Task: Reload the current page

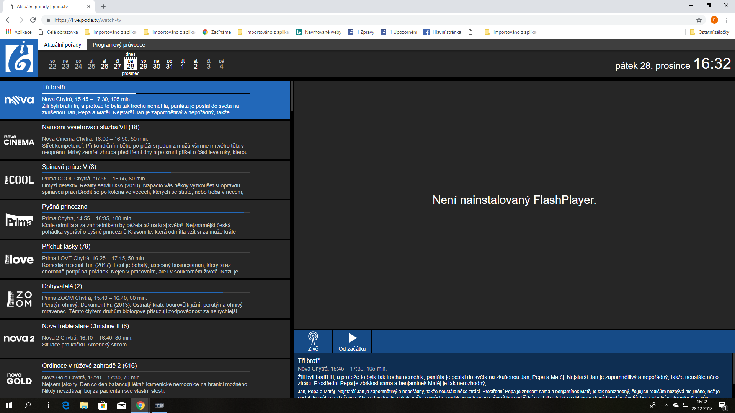Action: (33, 20)
